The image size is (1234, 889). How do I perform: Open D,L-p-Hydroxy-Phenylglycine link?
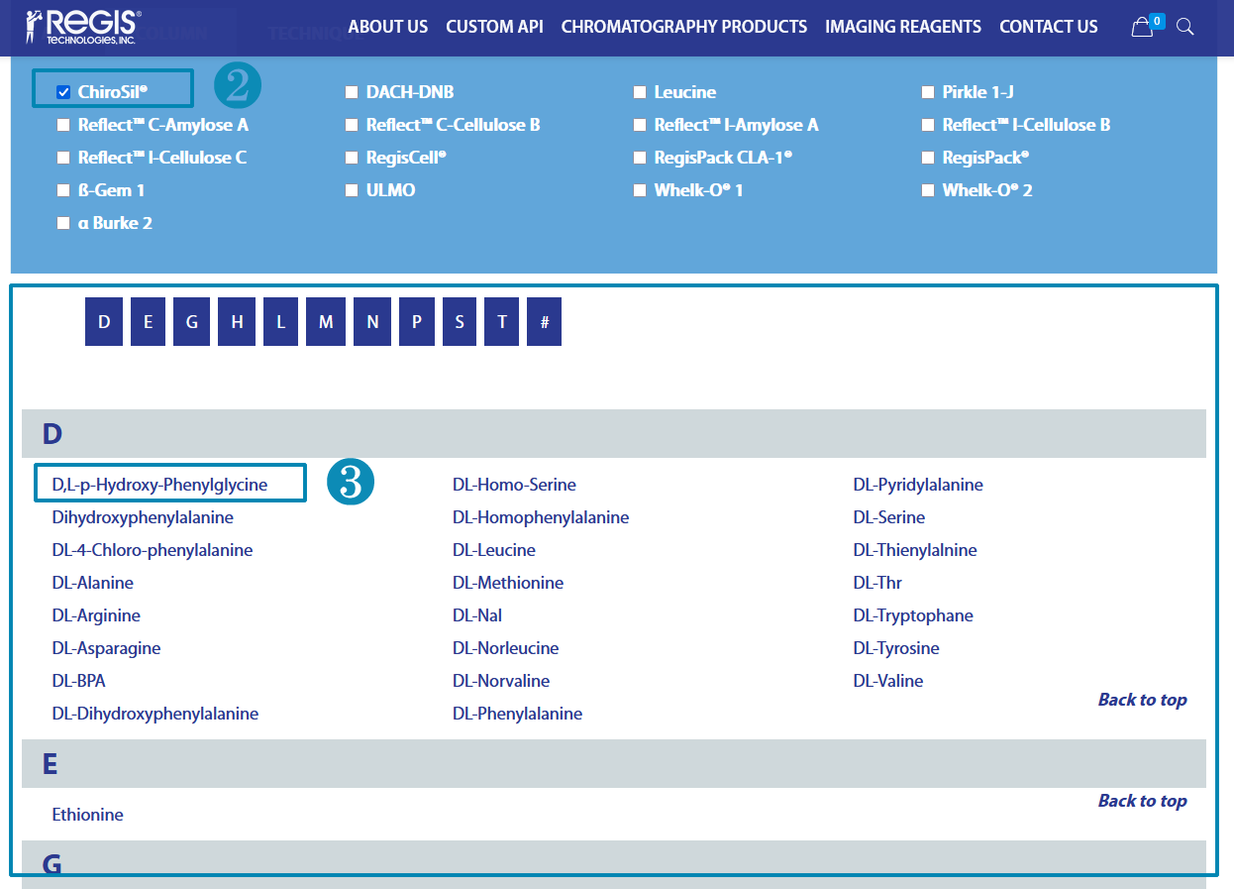coord(159,485)
